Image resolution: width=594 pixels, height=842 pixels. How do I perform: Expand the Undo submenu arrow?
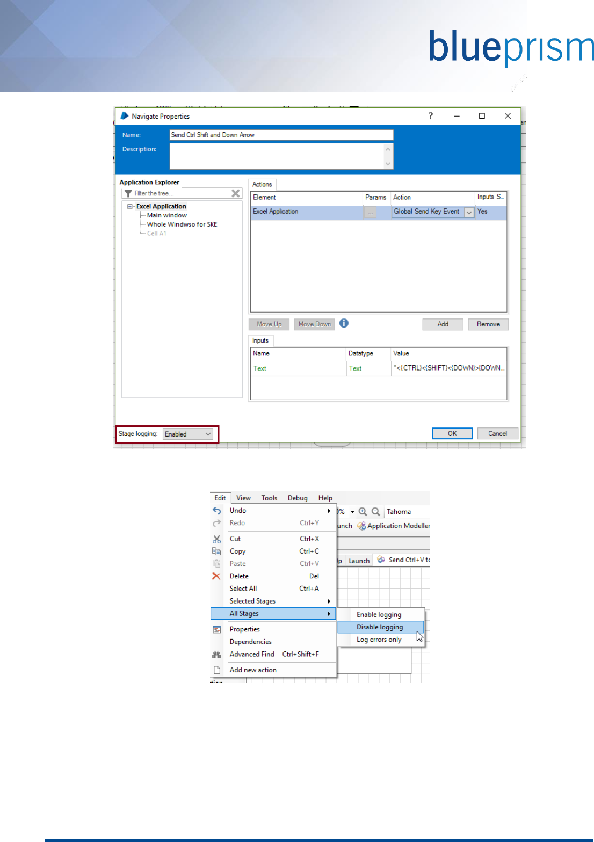(329, 511)
